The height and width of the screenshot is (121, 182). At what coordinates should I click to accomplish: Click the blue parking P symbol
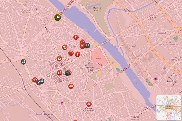click(x=113, y=63)
